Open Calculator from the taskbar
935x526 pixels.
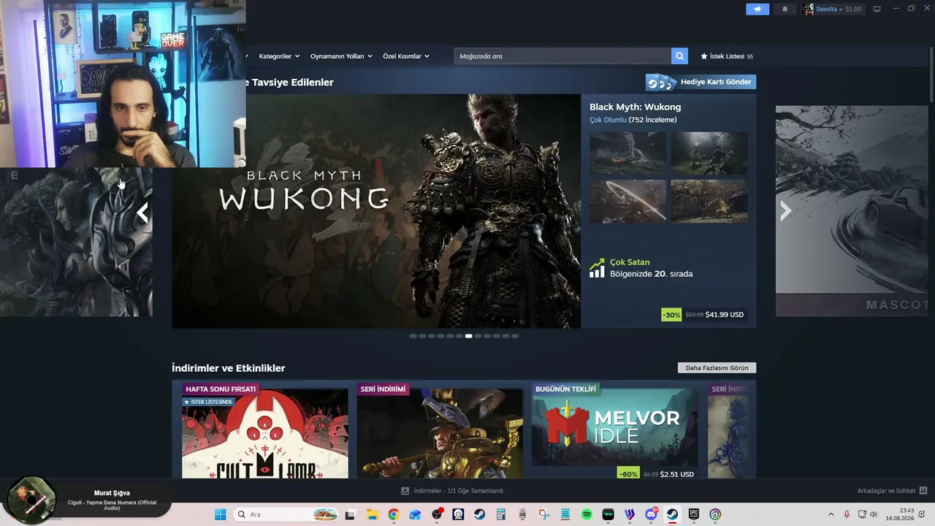point(501,514)
